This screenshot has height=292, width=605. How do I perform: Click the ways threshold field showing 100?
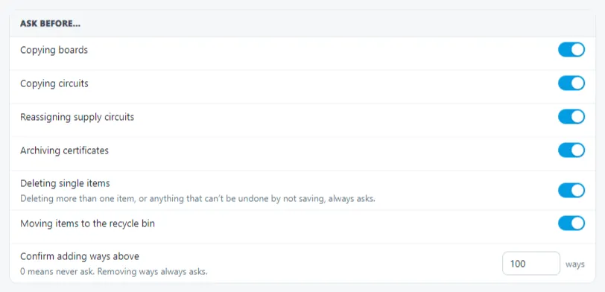point(531,264)
